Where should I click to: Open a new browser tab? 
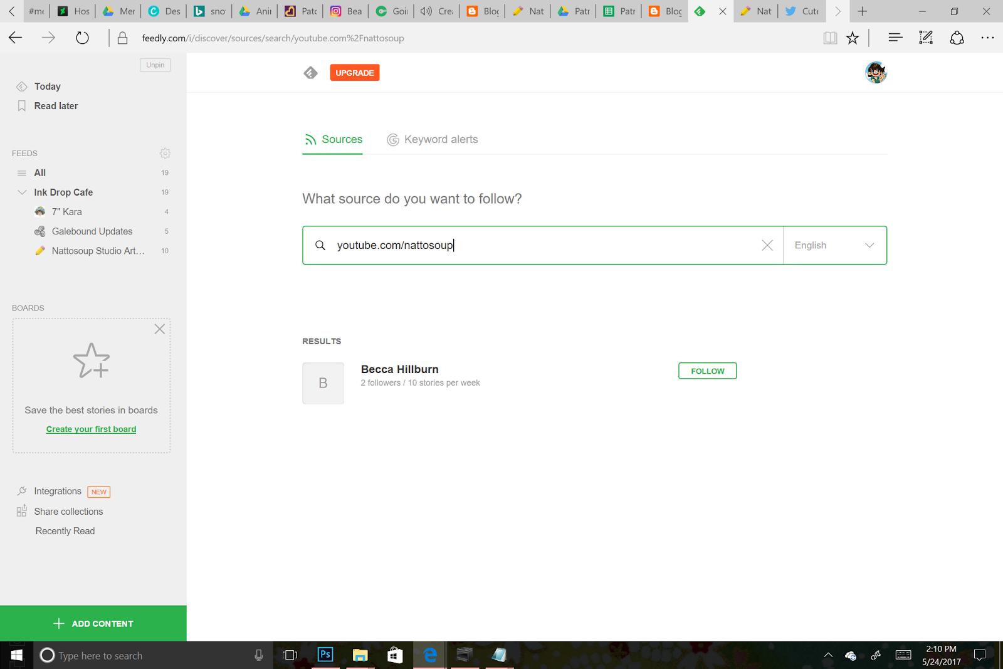coord(863,11)
